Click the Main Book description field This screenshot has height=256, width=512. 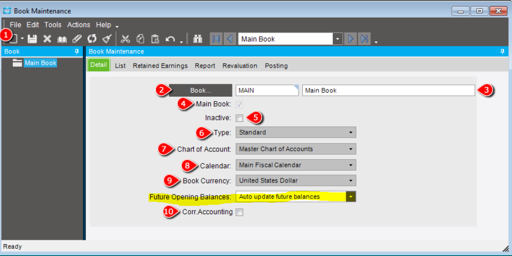(389, 91)
